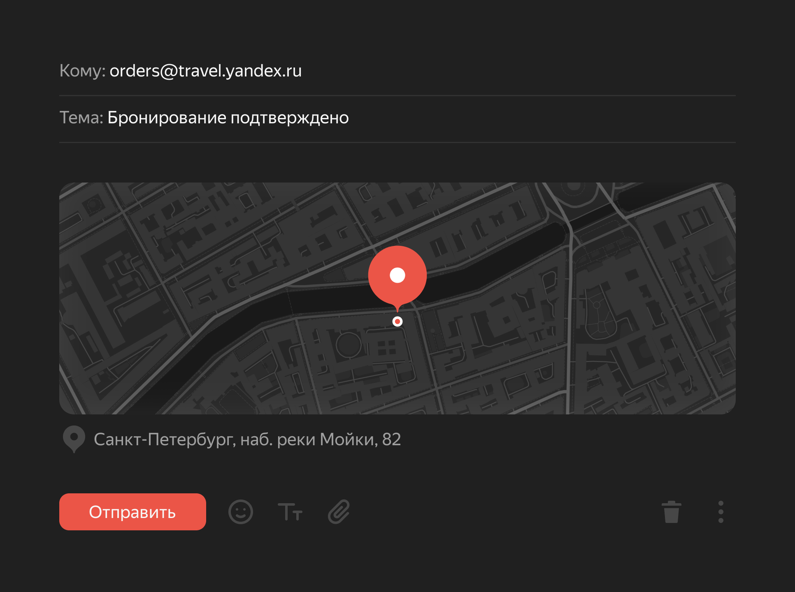
Task: Click the small red location dot on map
Action: tap(397, 322)
